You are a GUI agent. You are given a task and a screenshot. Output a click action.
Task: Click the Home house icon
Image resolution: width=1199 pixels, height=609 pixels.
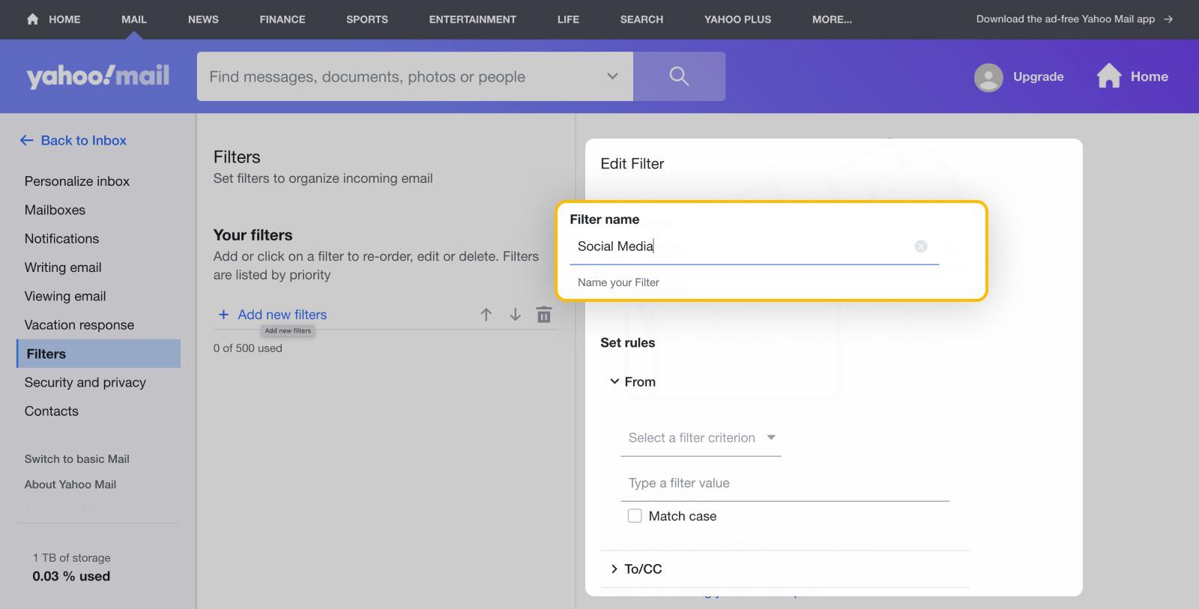(x=1109, y=76)
